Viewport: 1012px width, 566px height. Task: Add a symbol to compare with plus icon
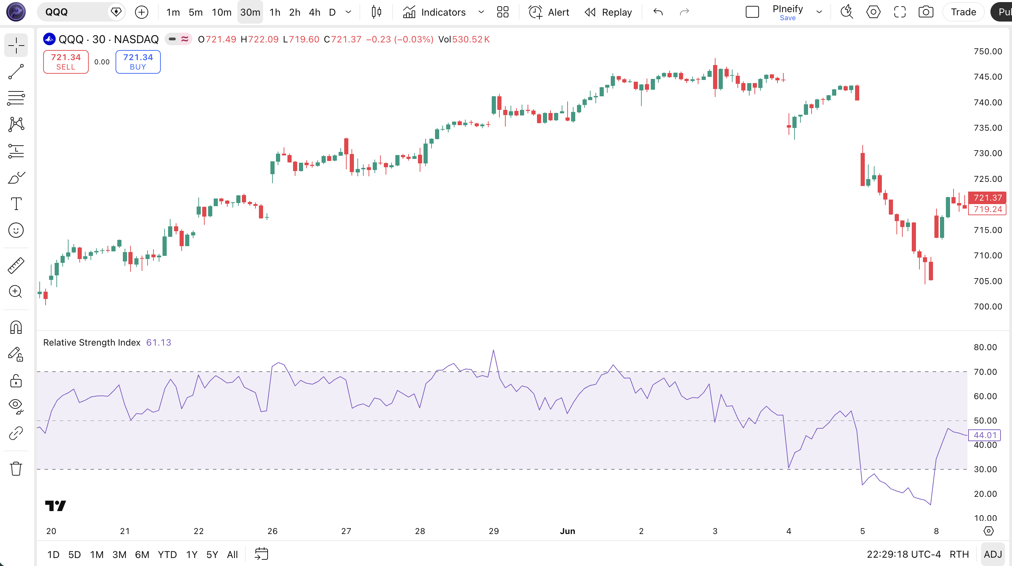point(141,12)
